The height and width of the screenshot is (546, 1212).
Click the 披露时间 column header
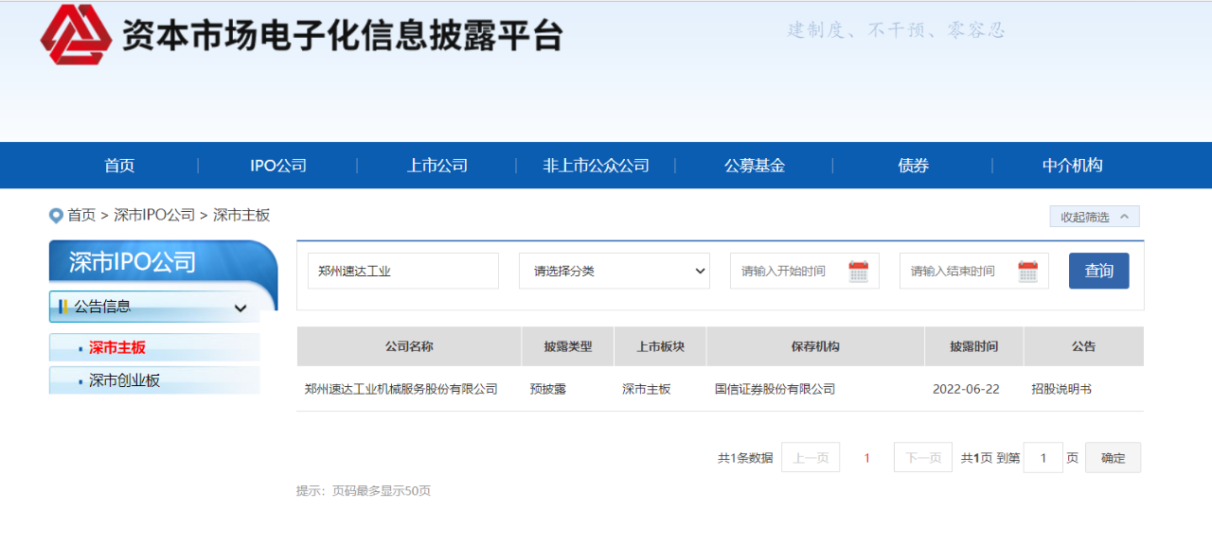(x=974, y=346)
